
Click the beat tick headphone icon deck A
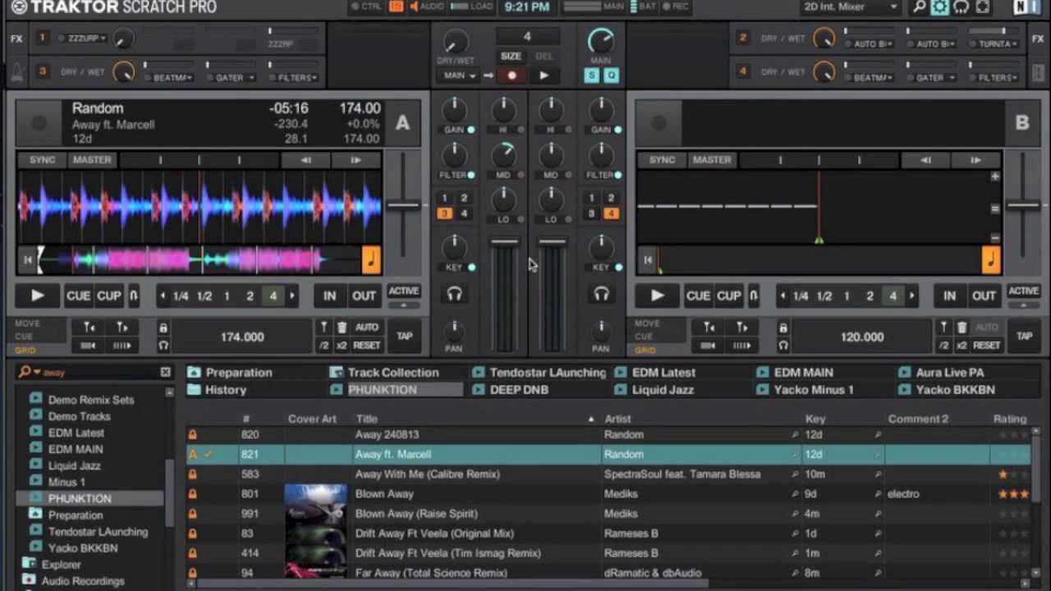click(x=163, y=346)
